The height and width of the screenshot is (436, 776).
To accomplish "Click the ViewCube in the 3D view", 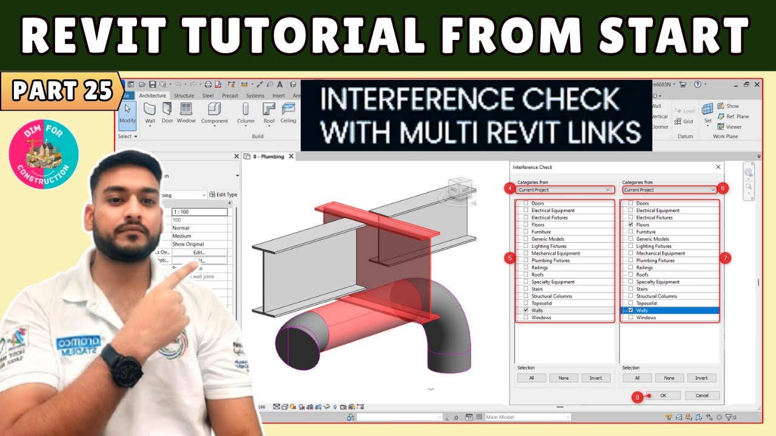I will point(460,189).
